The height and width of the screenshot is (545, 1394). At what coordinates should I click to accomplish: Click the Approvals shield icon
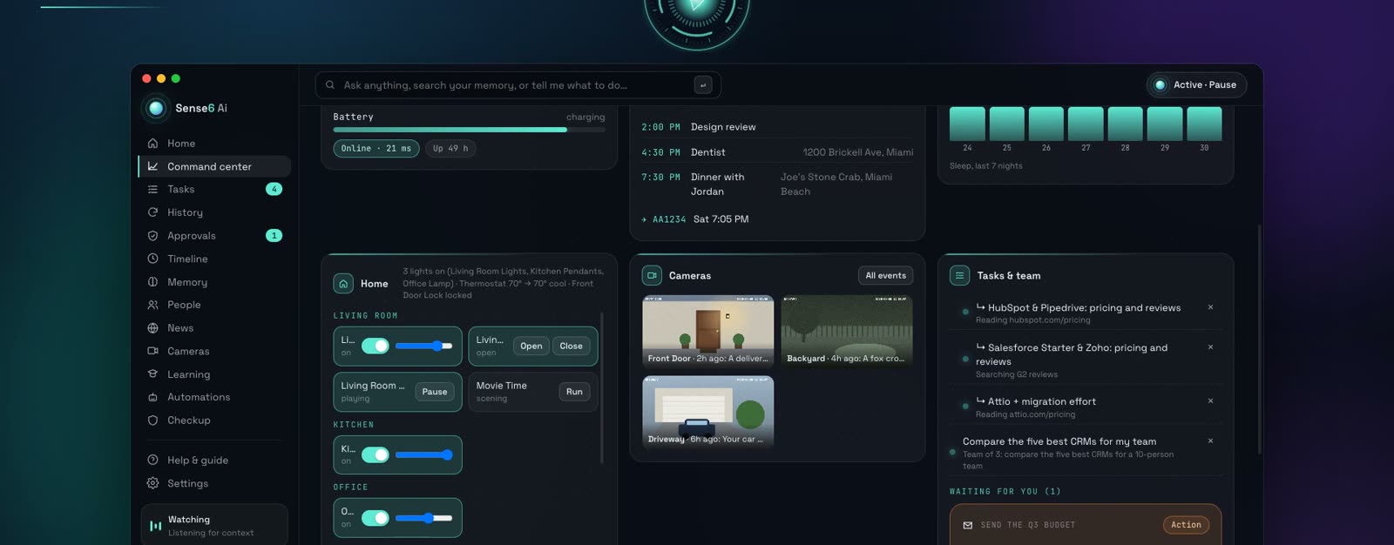152,236
